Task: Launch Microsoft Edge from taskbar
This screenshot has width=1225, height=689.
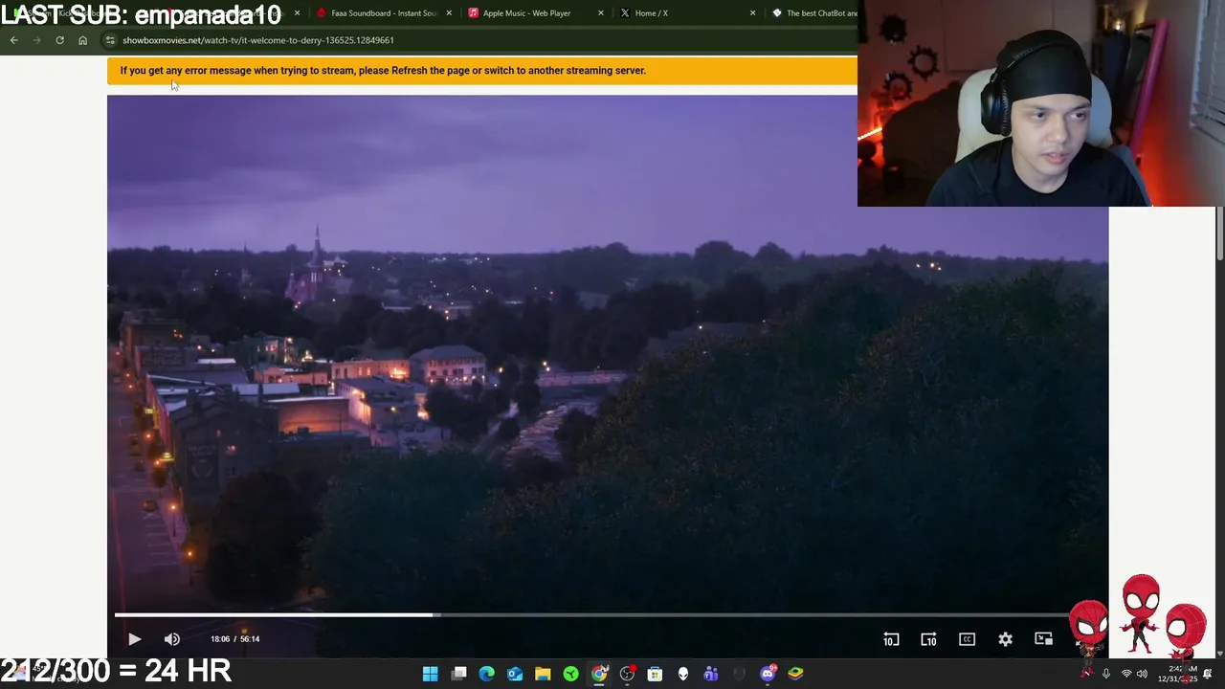Action: [x=486, y=674]
